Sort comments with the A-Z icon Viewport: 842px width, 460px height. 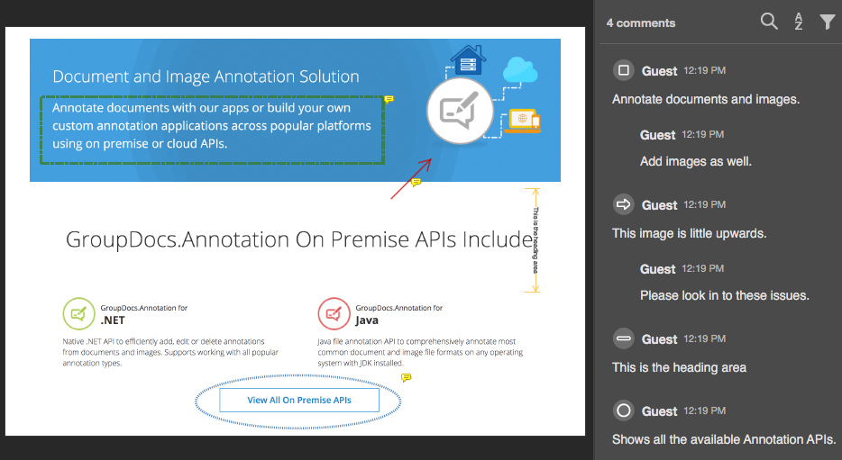pyautogui.click(x=799, y=22)
